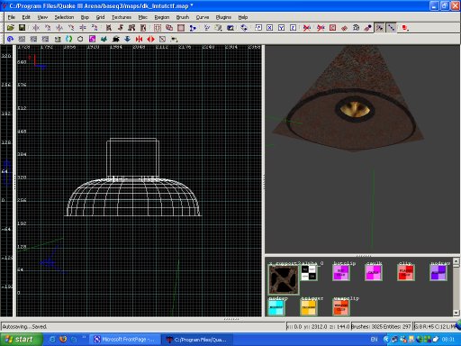Select the red clip texture swatch
Screen dimensions: 461x346
tap(406, 273)
